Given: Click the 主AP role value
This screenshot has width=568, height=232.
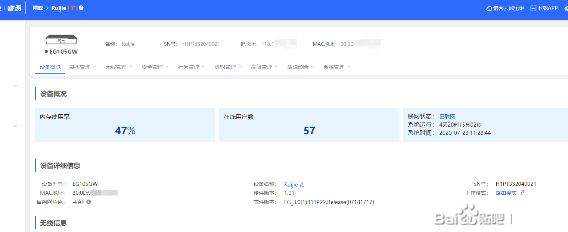Looking at the screenshot, I should tap(78, 202).
